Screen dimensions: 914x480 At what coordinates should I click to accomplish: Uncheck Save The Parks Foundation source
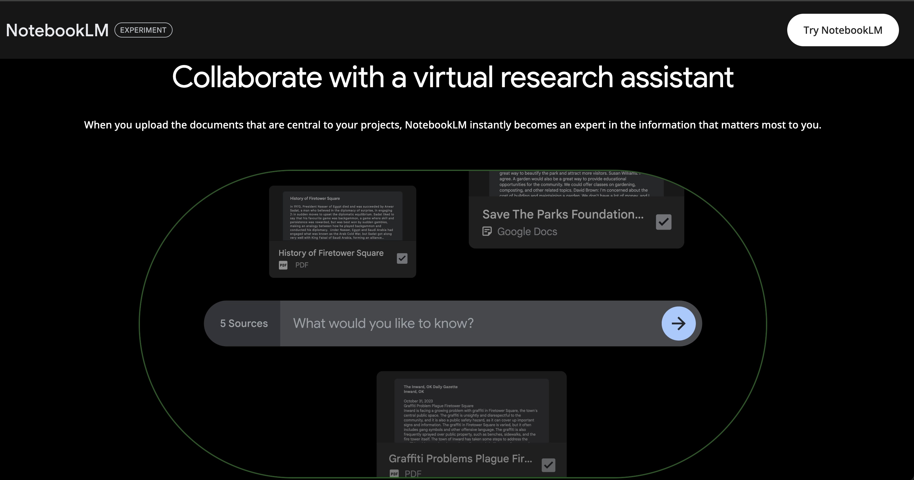(x=663, y=222)
